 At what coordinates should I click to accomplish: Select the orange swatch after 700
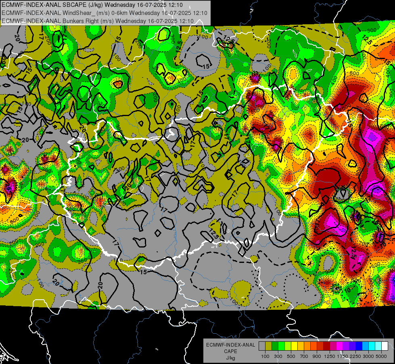(x=307, y=346)
